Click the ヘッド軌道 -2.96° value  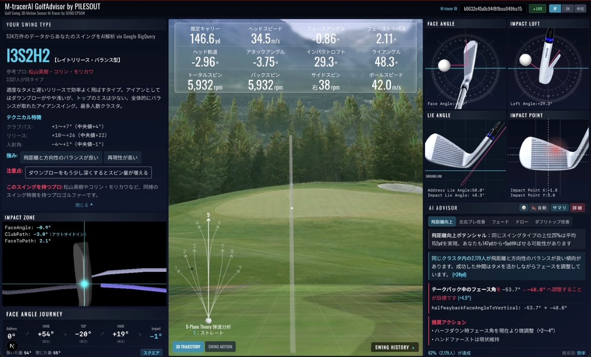click(205, 62)
